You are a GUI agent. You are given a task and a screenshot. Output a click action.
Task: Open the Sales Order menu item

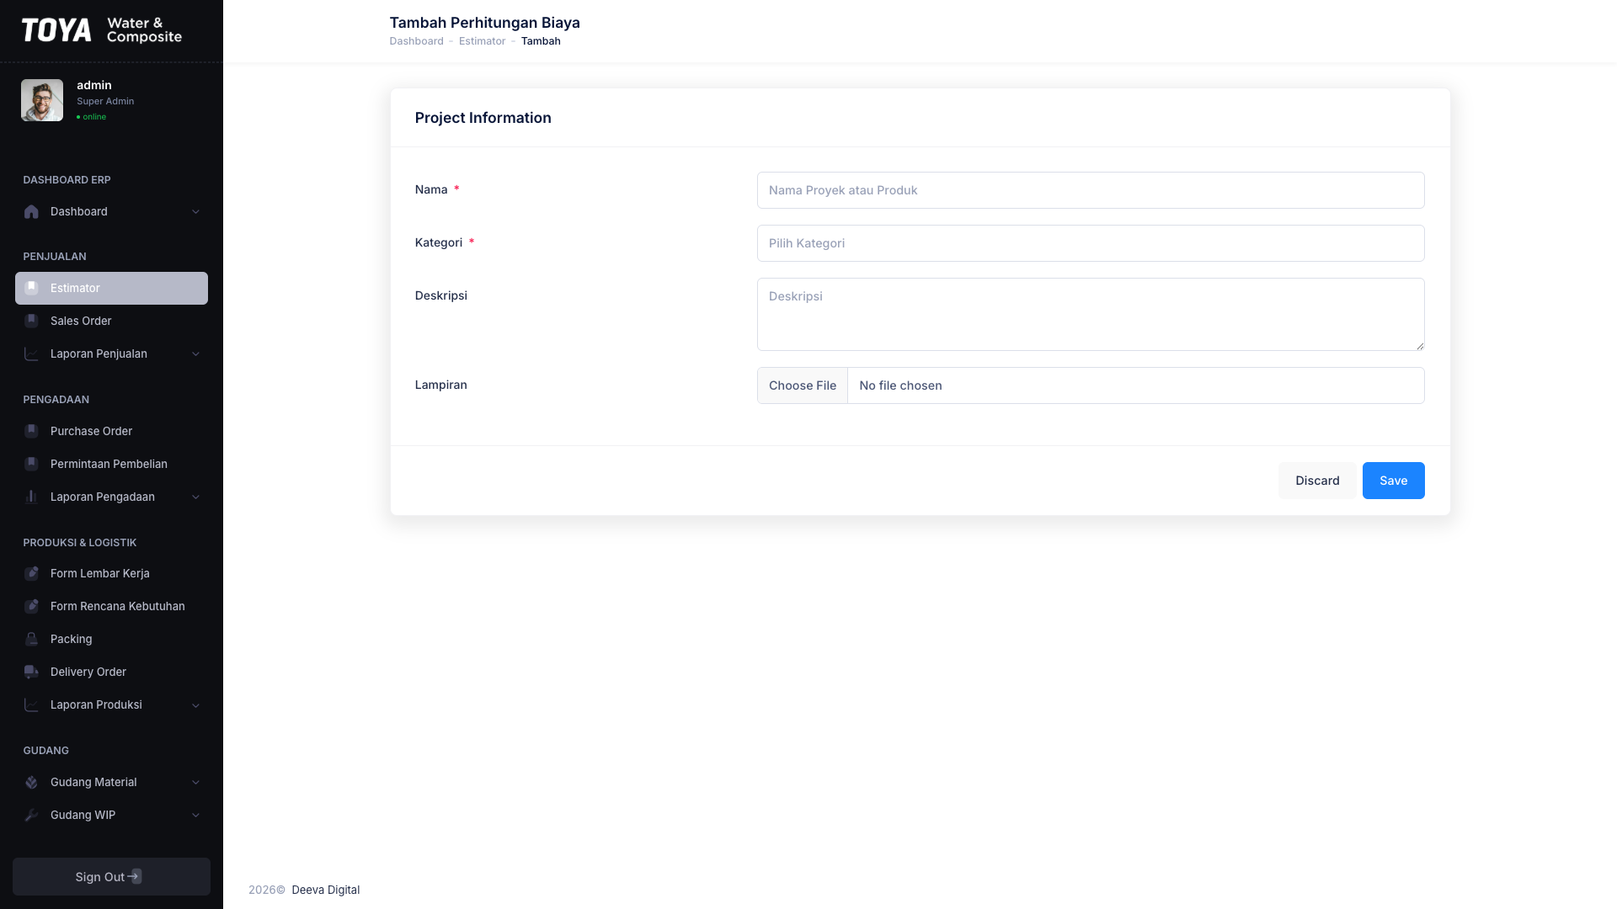click(111, 321)
